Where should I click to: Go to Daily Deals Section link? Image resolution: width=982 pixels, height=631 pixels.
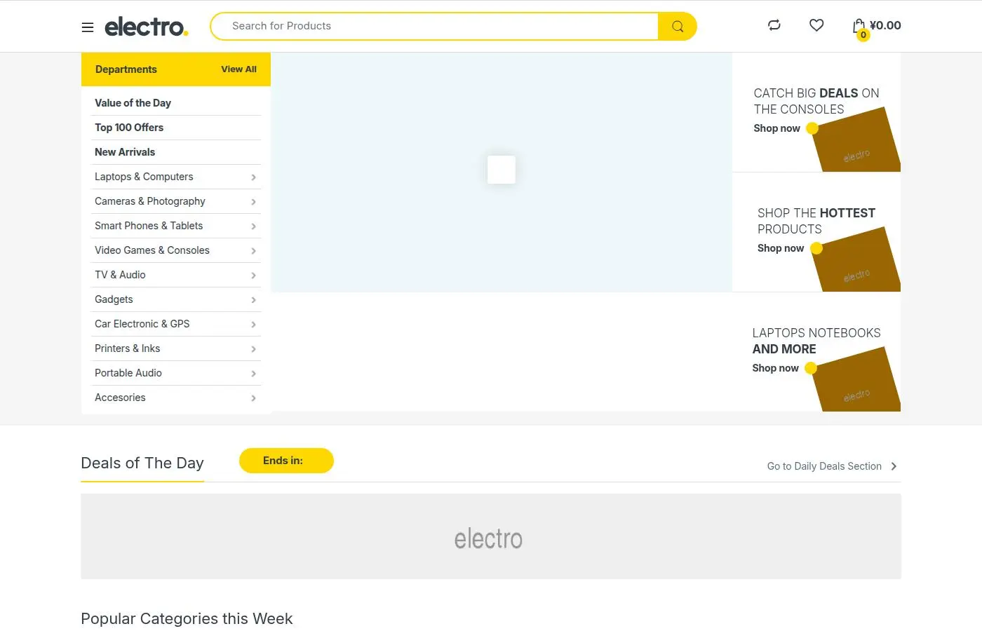[824, 466]
